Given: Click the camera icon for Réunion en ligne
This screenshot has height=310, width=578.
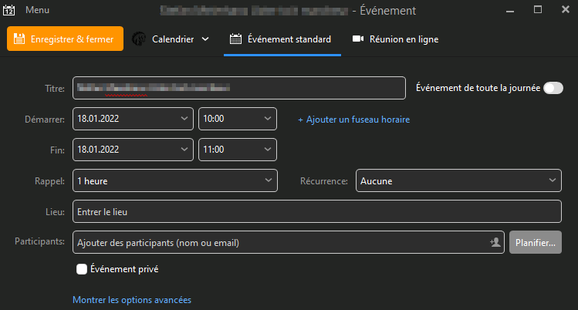Looking at the screenshot, I should click(358, 39).
